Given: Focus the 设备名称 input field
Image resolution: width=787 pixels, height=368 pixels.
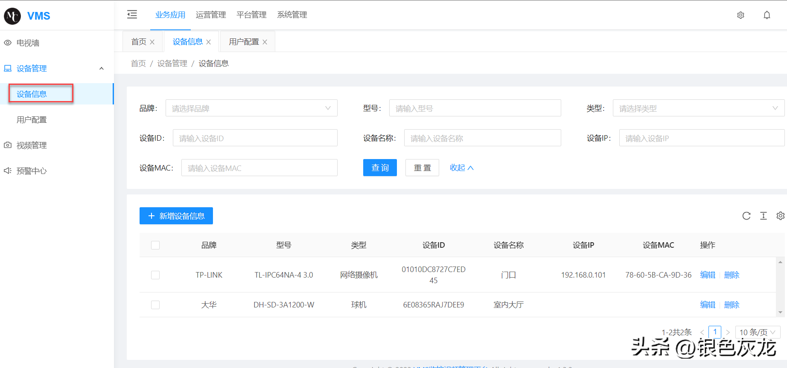Looking at the screenshot, I should (x=483, y=138).
